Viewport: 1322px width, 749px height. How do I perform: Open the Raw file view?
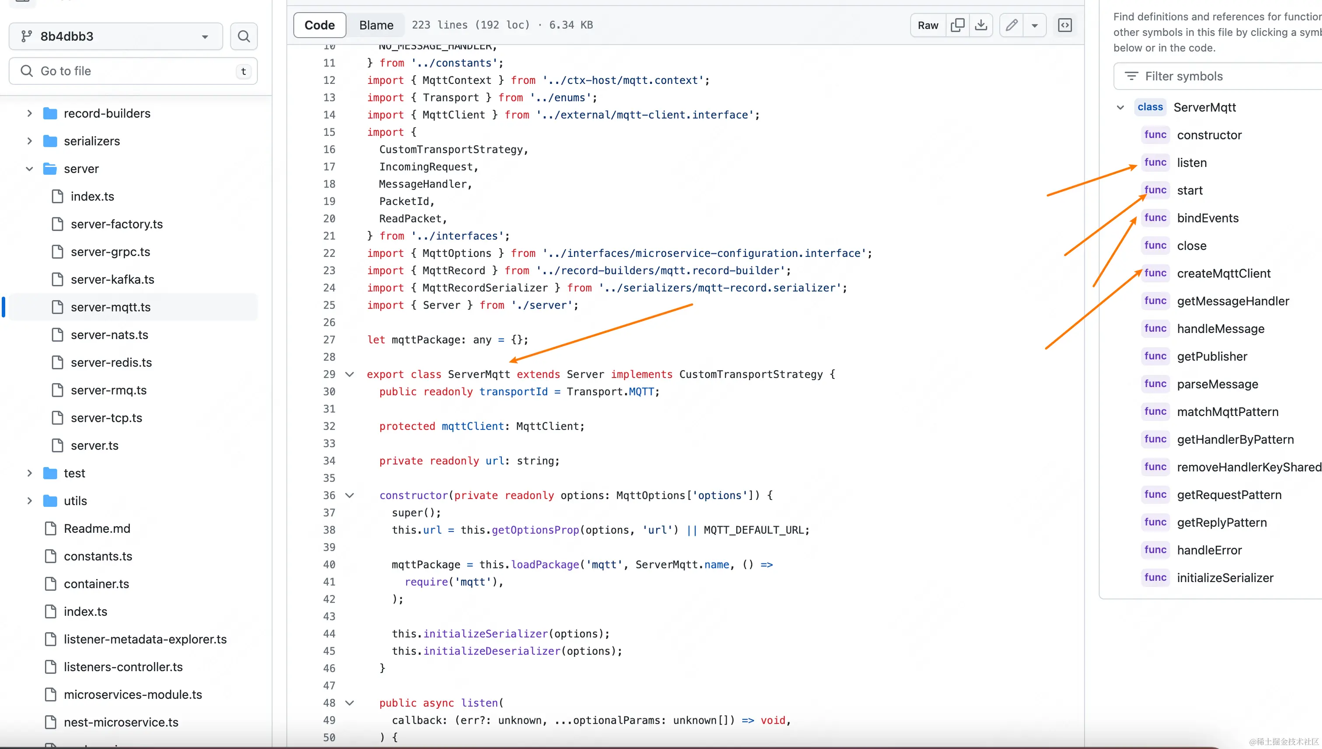click(928, 25)
